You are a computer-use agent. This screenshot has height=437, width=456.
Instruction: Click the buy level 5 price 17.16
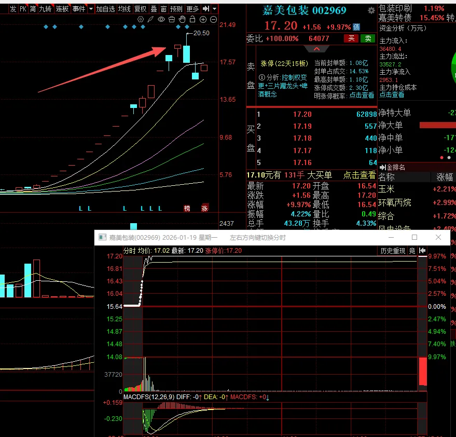click(302, 162)
